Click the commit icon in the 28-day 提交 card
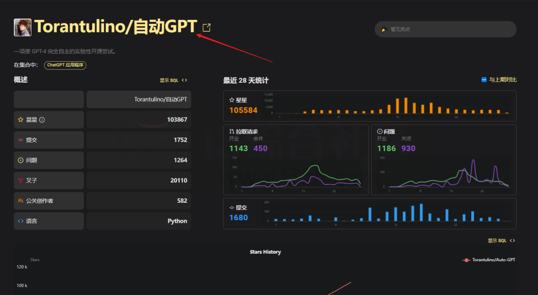 click(x=232, y=207)
